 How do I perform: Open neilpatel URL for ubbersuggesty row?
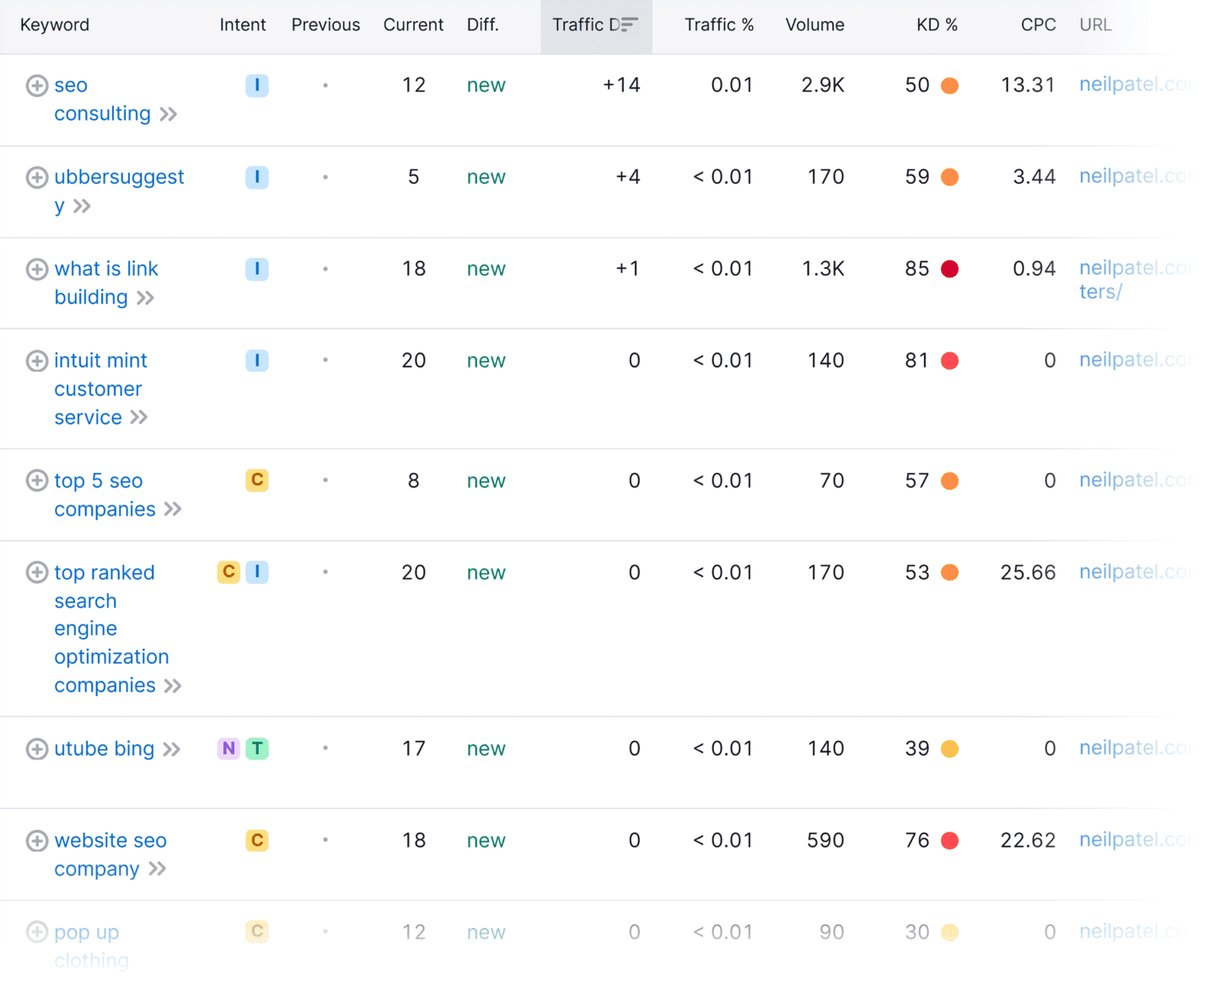click(1135, 176)
